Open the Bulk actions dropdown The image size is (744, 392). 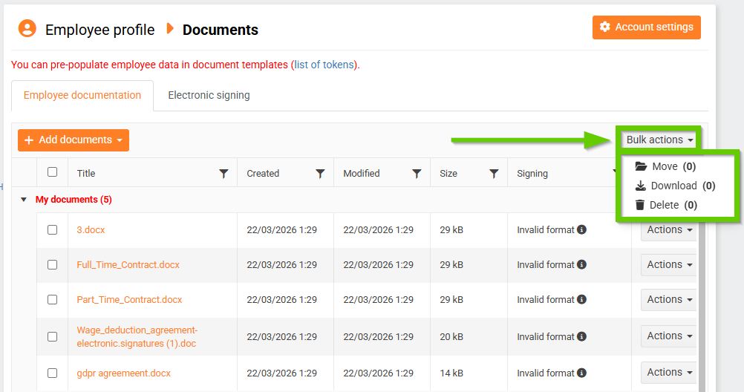[x=659, y=140]
